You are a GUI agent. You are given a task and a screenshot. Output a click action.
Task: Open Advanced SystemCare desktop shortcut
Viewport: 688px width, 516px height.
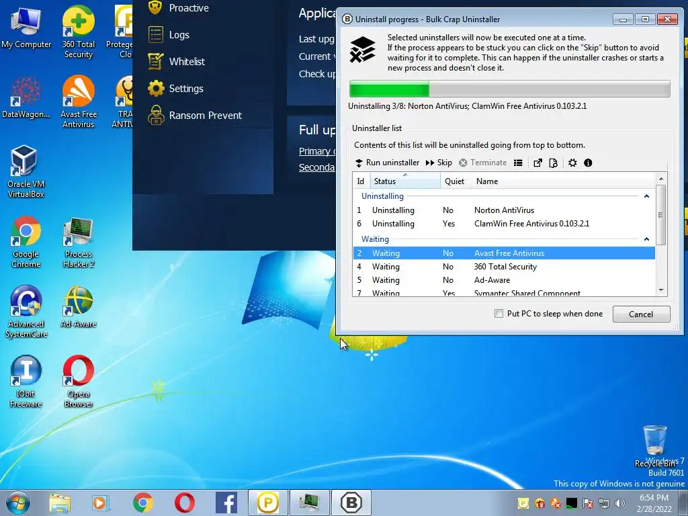[26, 312]
